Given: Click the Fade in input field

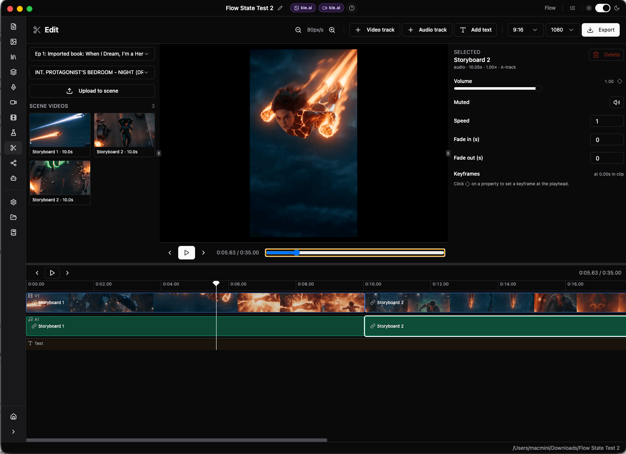Looking at the screenshot, I should point(607,140).
